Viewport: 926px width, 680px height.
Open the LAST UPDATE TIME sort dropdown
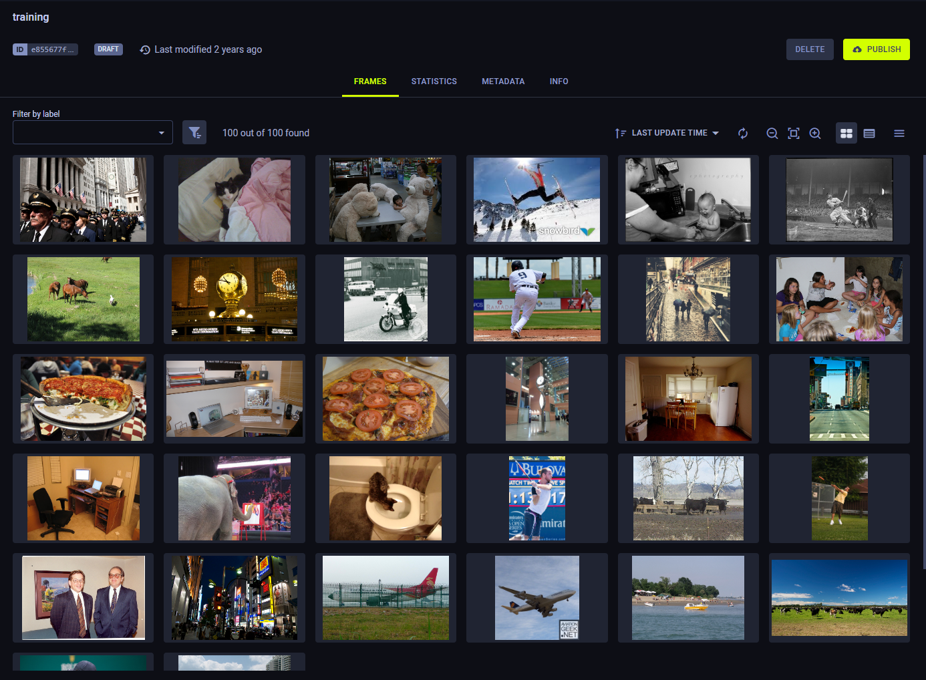pos(671,132)
